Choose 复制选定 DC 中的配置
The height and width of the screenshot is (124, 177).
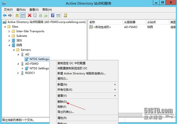click(x=87, y=63)
